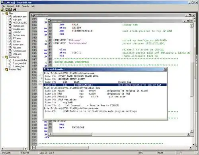Screen dimensions: 199x155
Task: Click the HCS12C32.INC file icon
Action: click(x=10, y=23)
